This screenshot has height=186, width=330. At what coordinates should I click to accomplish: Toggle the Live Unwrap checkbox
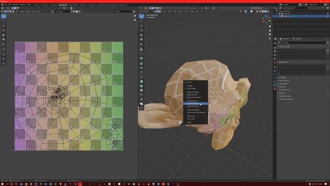pyautogui.click(x=186, y=88)
